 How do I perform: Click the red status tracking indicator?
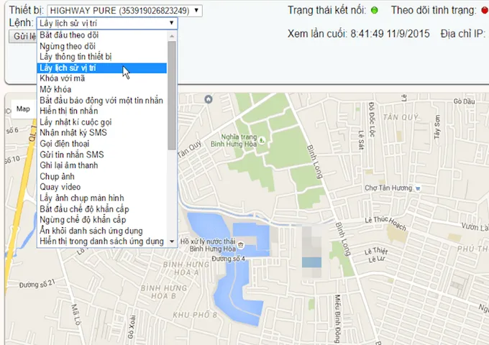click(x=484, y=11)
